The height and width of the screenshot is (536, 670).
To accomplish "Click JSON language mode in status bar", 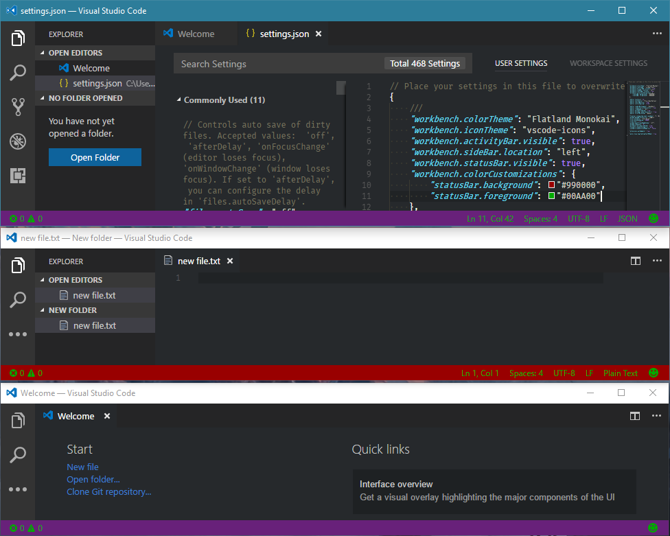I will point(627,219).
